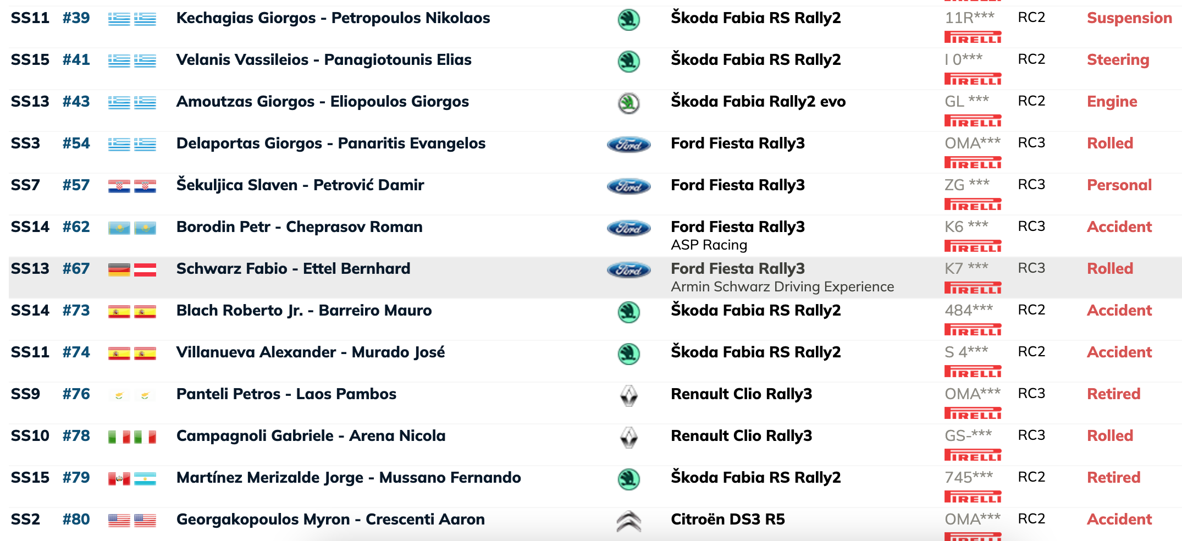Click Renault Clio Rally3 for Campagnoli
Viewport: 1182px width, 541px height.
(741, 435)
